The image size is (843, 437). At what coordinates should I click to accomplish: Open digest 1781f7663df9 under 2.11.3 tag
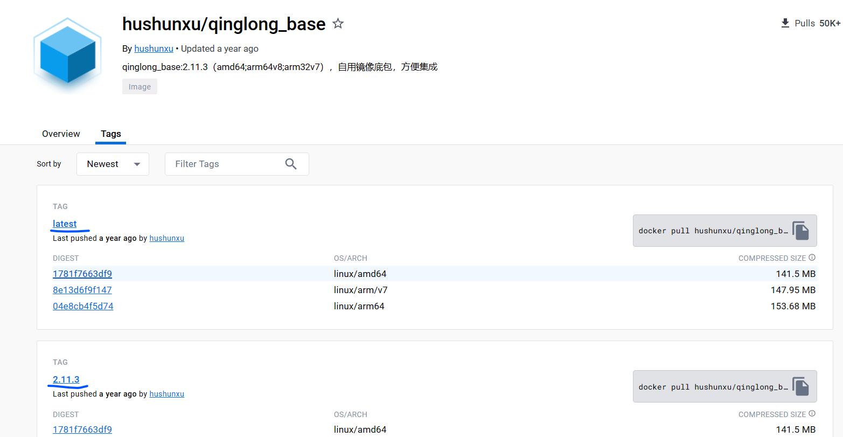pyautogui.click(x=82, y=429)
